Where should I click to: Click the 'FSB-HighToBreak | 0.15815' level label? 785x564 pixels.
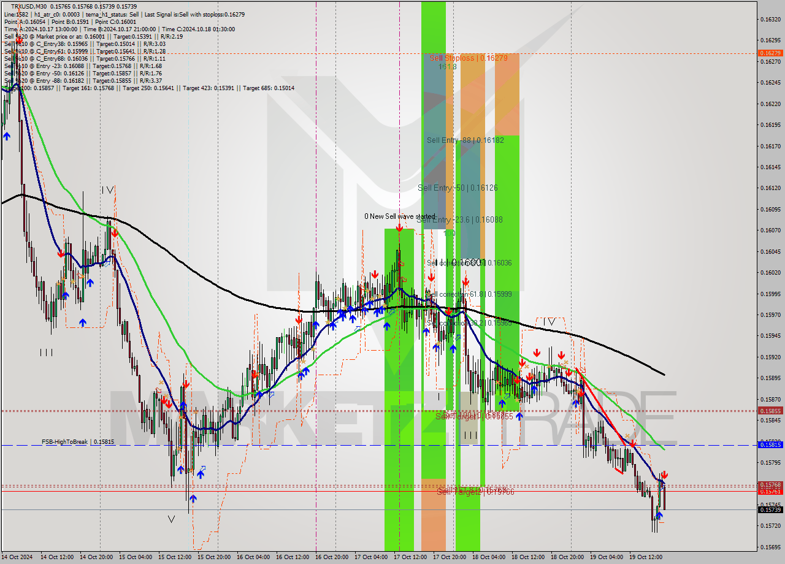(x=78, y=441)
